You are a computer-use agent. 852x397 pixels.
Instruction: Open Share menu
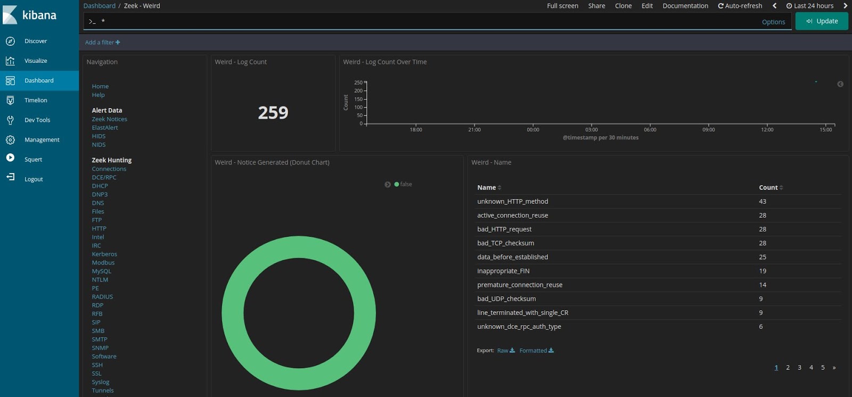click(x=596, y=6)
